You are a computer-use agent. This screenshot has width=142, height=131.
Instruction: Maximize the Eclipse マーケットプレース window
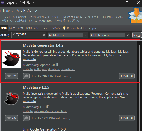click(x=127, y=3)
